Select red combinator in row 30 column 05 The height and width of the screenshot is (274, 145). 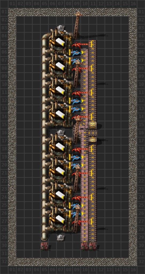[x=44, y=246]
